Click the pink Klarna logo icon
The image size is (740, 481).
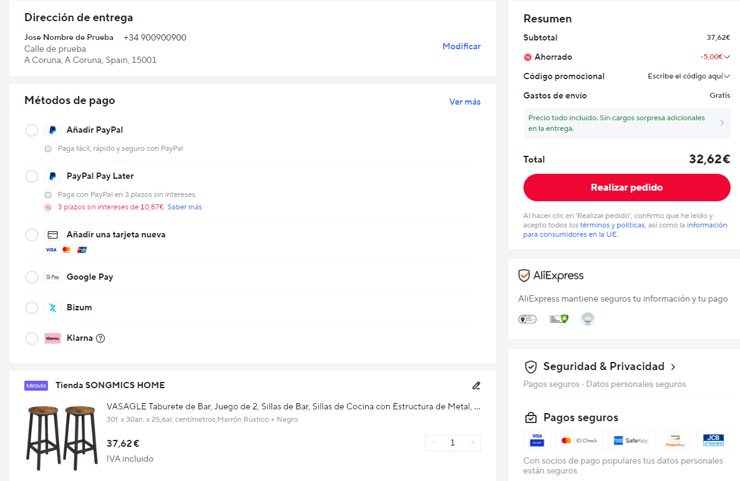click(x=52, y=338)
